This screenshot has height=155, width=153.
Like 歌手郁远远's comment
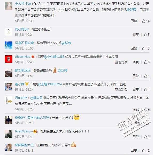(x=147, y=76)
